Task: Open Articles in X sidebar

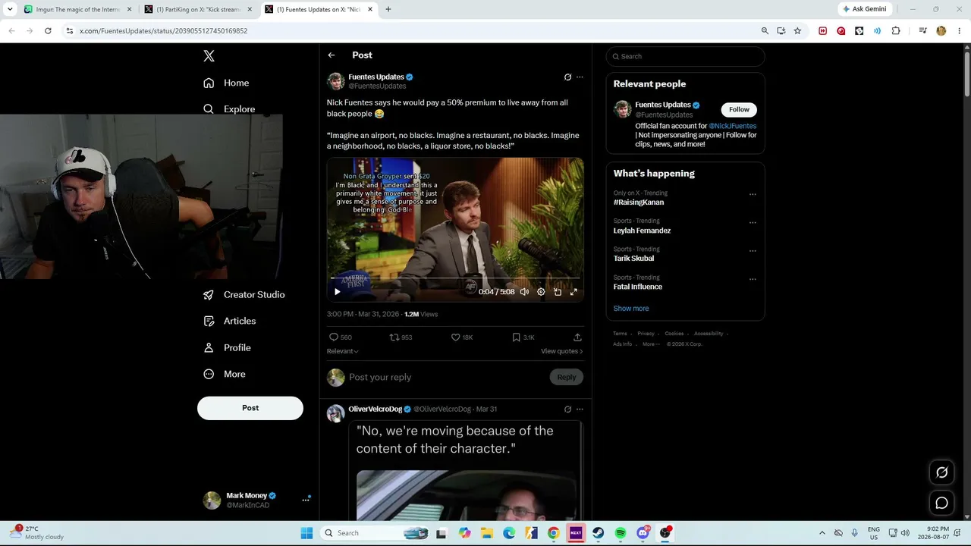Action: (229, 321)
